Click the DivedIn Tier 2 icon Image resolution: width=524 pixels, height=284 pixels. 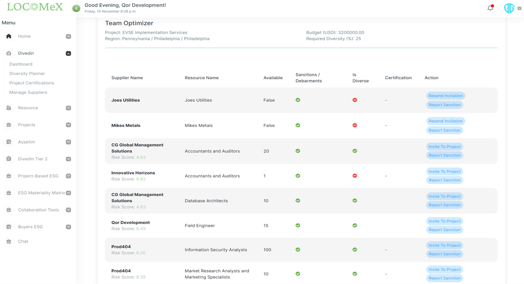pos(8,159)
